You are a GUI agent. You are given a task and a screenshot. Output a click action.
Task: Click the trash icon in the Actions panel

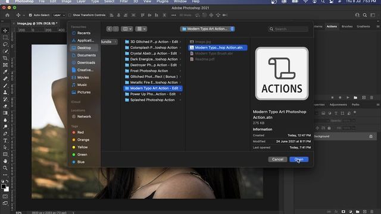(x=371, y=97)
